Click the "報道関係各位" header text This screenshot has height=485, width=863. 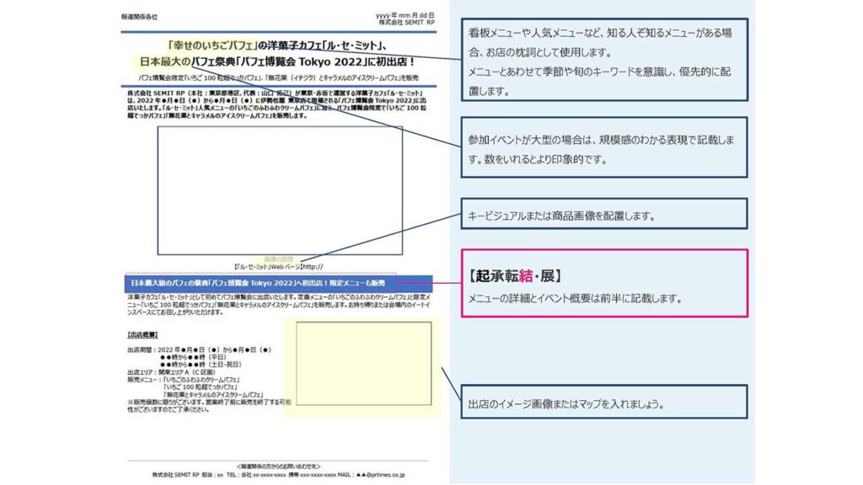pyautogui.click(x=139, y=17)
